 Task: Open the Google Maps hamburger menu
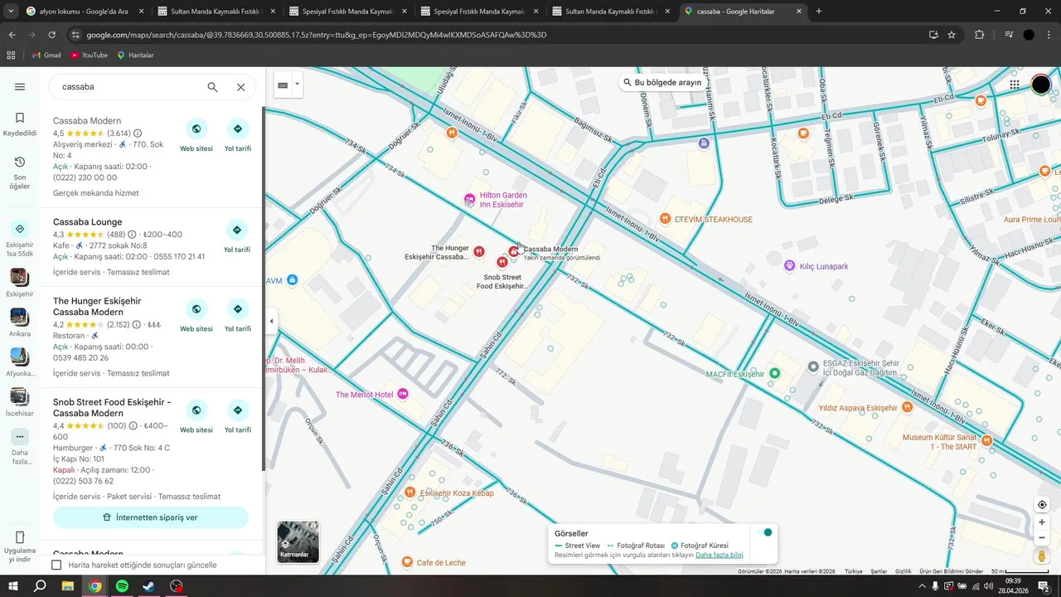20,87
